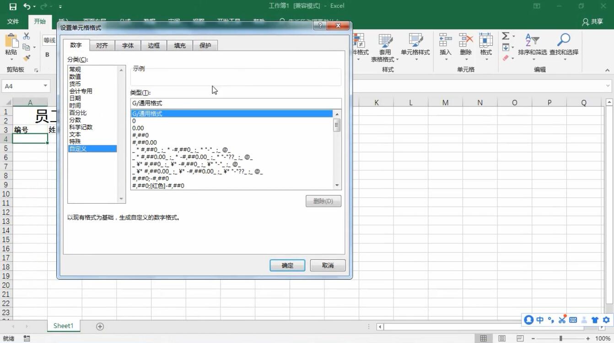
Task: Switch to the 字体 tab in dialog
Action: [128, 46]
